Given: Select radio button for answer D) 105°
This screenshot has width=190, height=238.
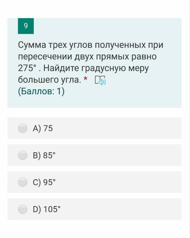Looking at the screenshot, I should (x=23, y=209).
